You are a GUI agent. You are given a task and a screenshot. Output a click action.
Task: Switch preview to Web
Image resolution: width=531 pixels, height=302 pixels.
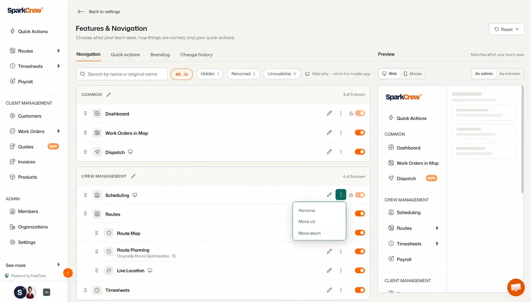[390, 74]
